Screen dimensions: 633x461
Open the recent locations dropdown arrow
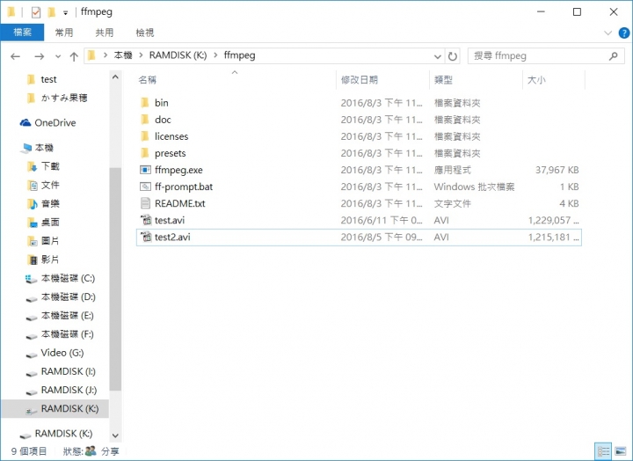58,56
